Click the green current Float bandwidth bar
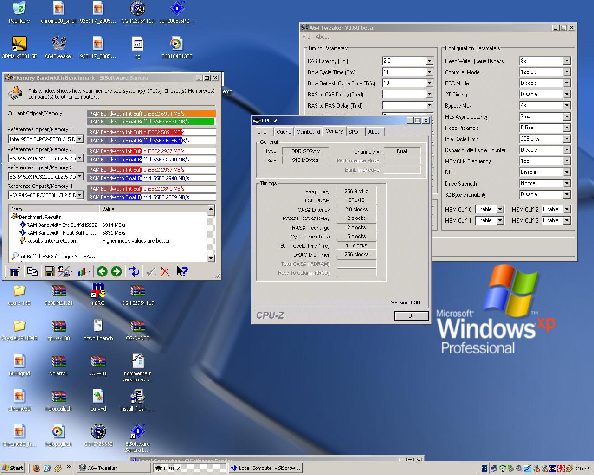 [151, 122]
